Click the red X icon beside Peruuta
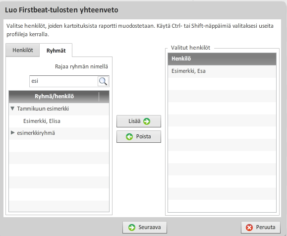287x236 pixels. 249,228
